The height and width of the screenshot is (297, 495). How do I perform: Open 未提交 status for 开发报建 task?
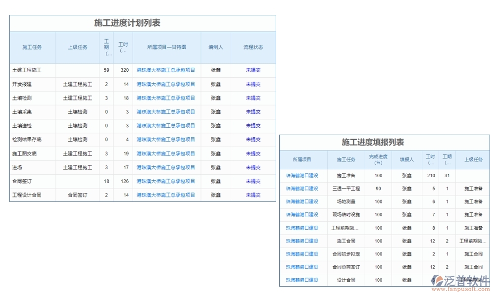pos(253,84)
